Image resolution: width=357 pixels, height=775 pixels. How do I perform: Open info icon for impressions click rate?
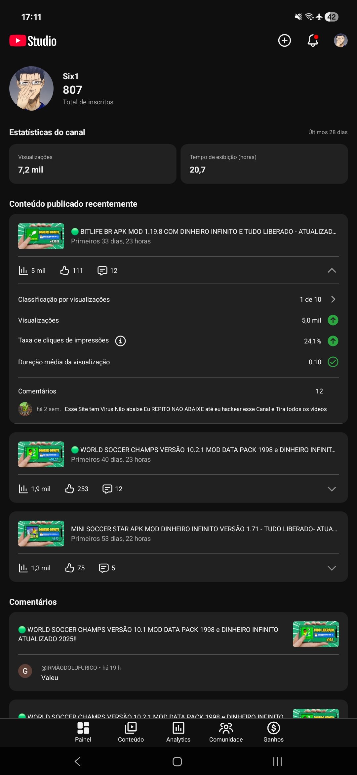(x=120, y=341)
